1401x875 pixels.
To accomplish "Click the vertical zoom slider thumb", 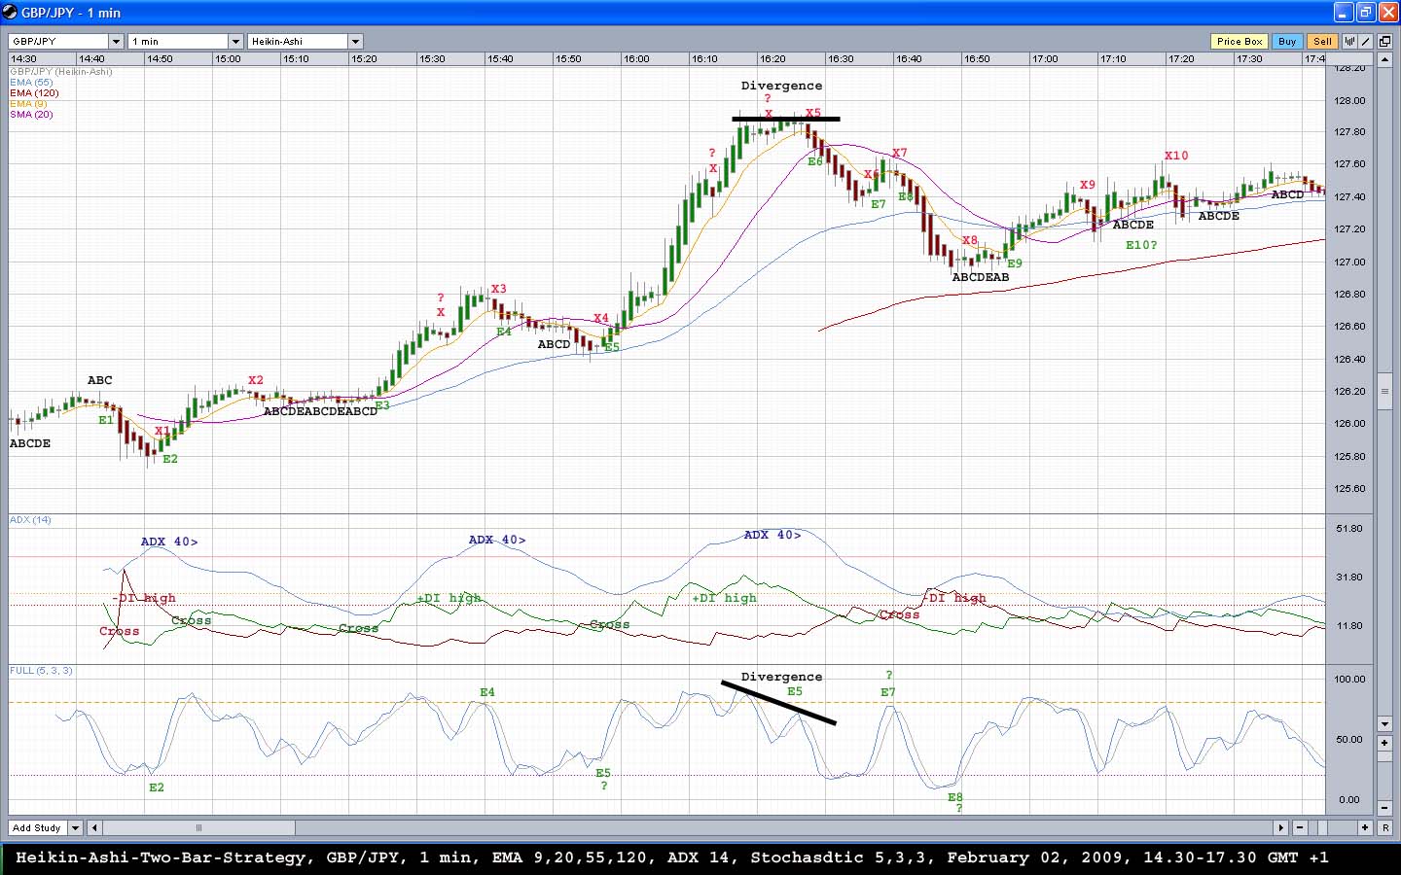I will coord(1385,757).
